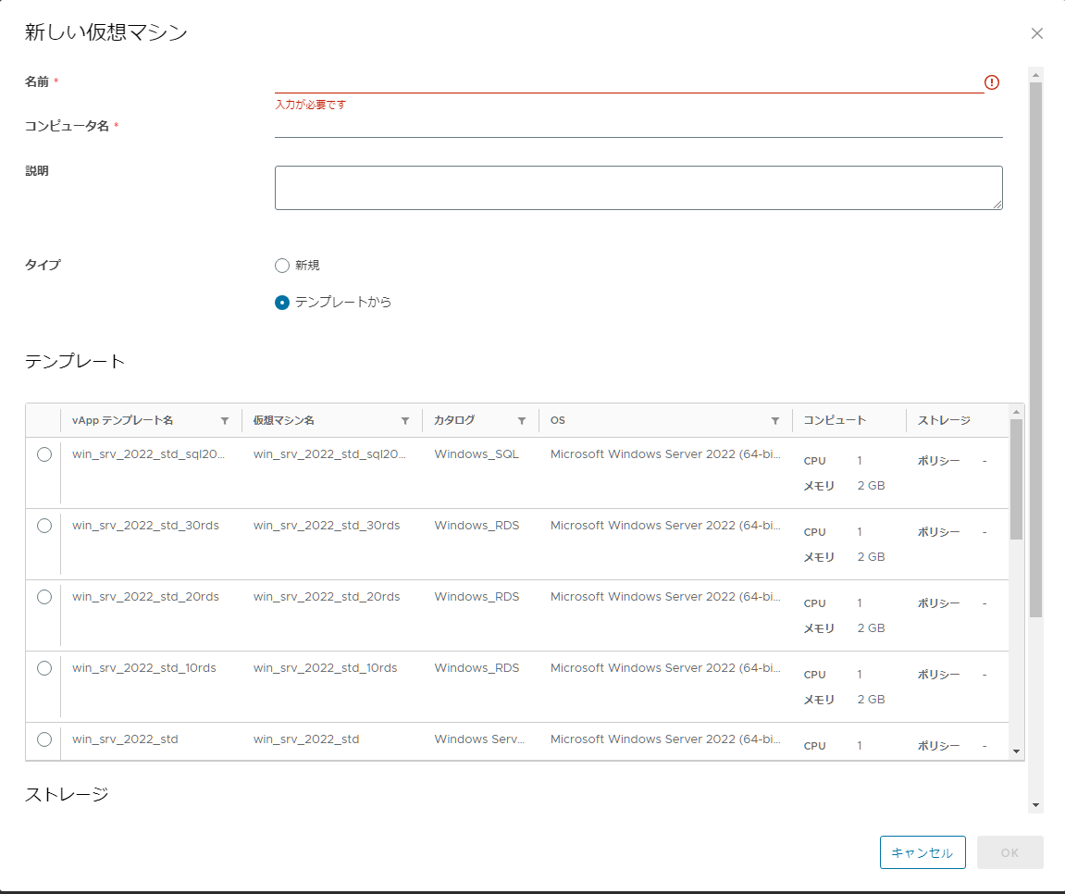Click the 入力が必要です error message
The width and height of the screenshot is (1065, 894).
point(310,105)
